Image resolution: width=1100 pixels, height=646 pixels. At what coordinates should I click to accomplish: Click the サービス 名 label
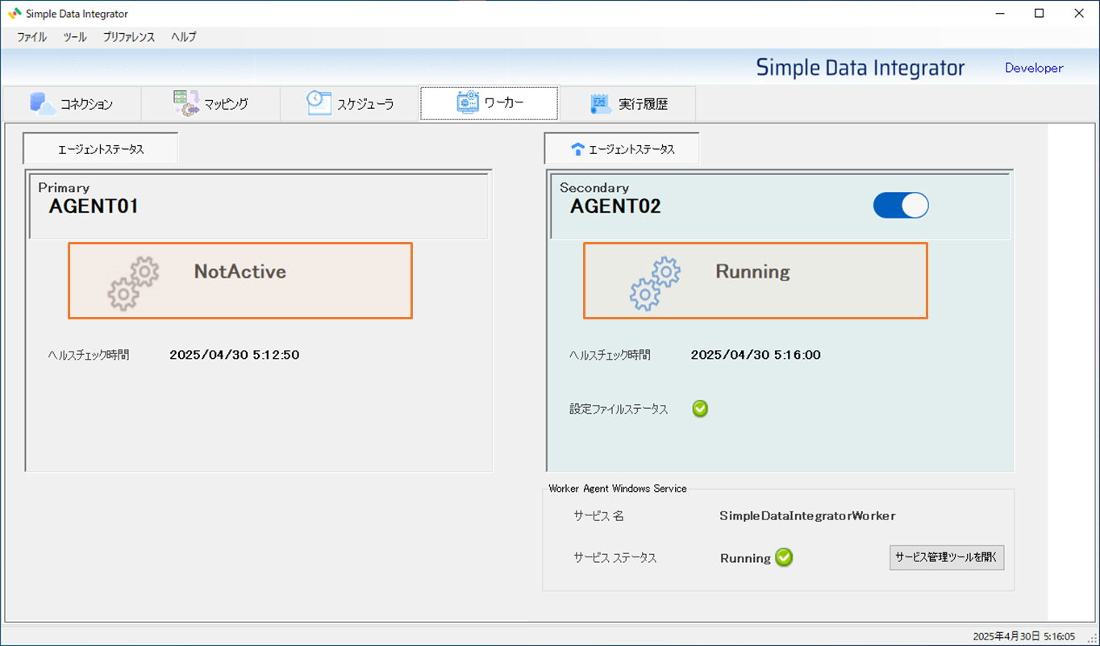598,516
